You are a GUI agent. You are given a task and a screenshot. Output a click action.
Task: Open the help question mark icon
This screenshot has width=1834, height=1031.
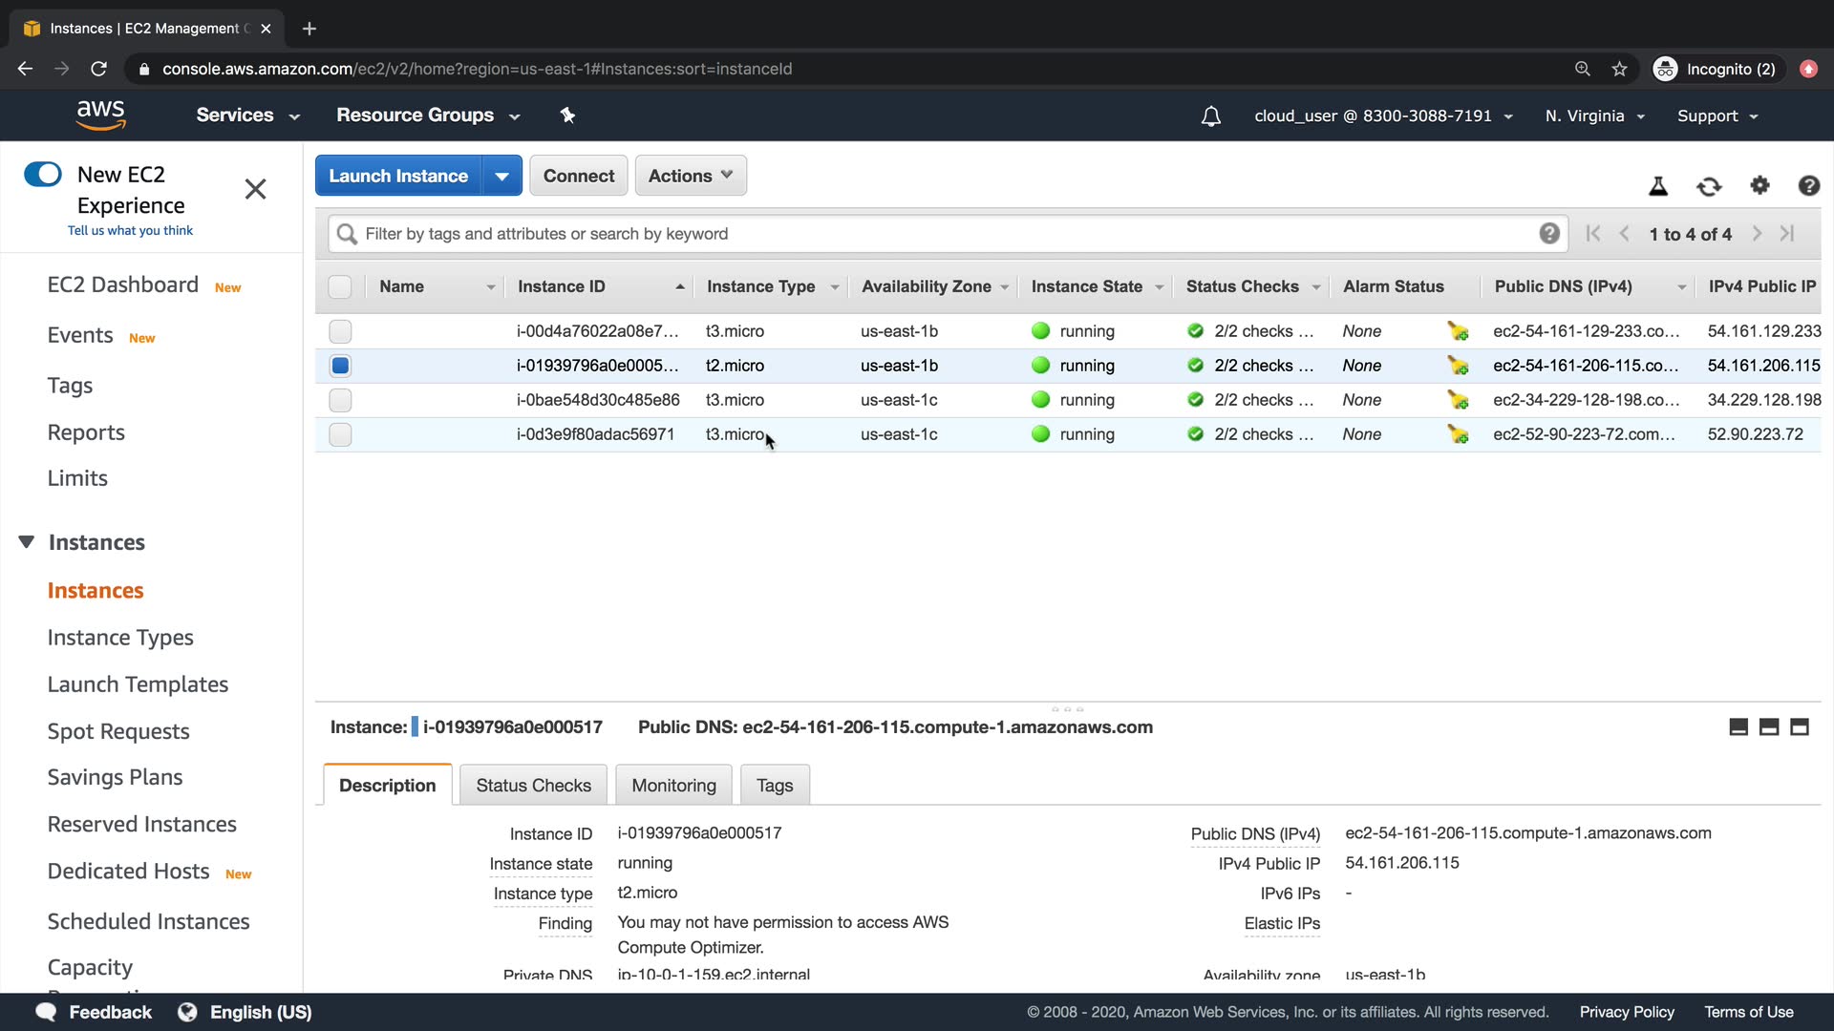(1808, 186)
